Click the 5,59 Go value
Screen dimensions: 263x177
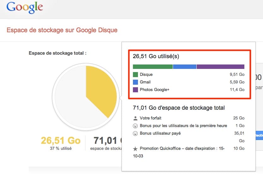click(237, 82)
